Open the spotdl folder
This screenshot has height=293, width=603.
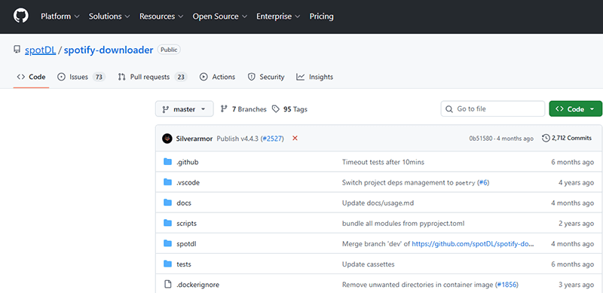coord(186,244)
